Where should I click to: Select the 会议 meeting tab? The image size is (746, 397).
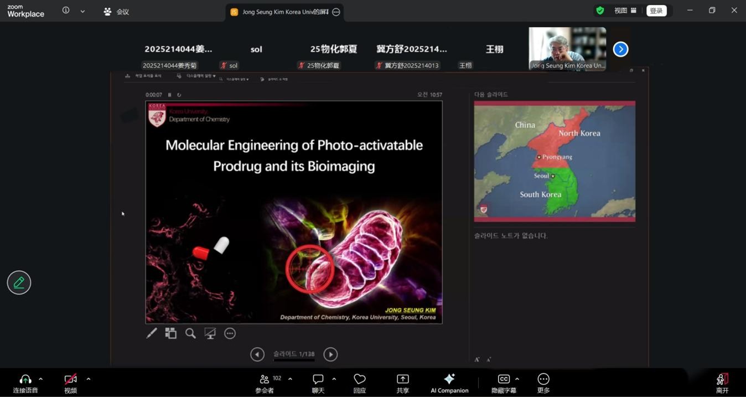(x=116, y=12)
